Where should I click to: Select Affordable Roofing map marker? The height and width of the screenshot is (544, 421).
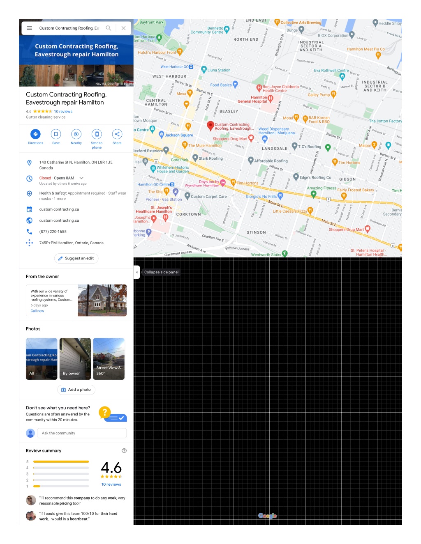click(x=251, y=160)
